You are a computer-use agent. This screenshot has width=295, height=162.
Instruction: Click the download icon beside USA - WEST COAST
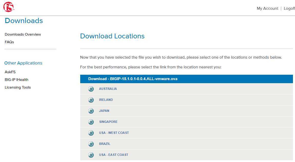(91, 133)
